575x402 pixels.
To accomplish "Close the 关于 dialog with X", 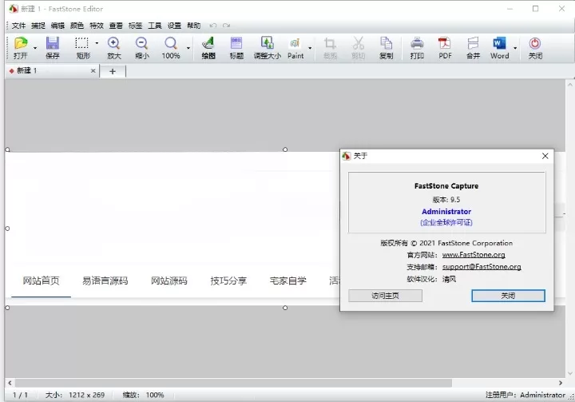I will [x=545, y=156].
